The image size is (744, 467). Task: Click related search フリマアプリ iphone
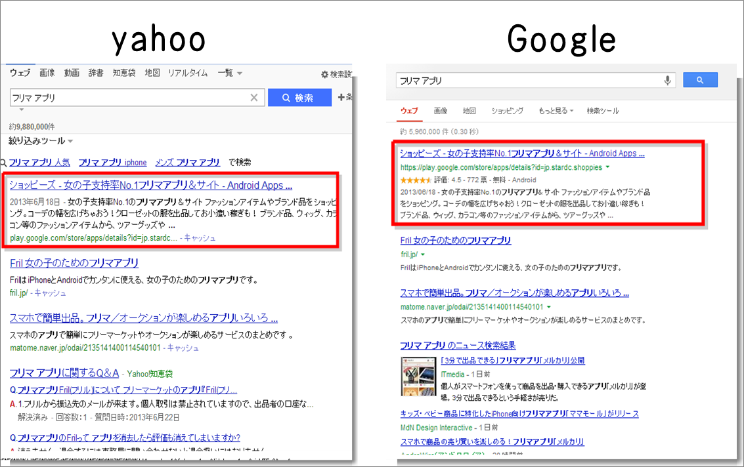[x=112, y=162]
